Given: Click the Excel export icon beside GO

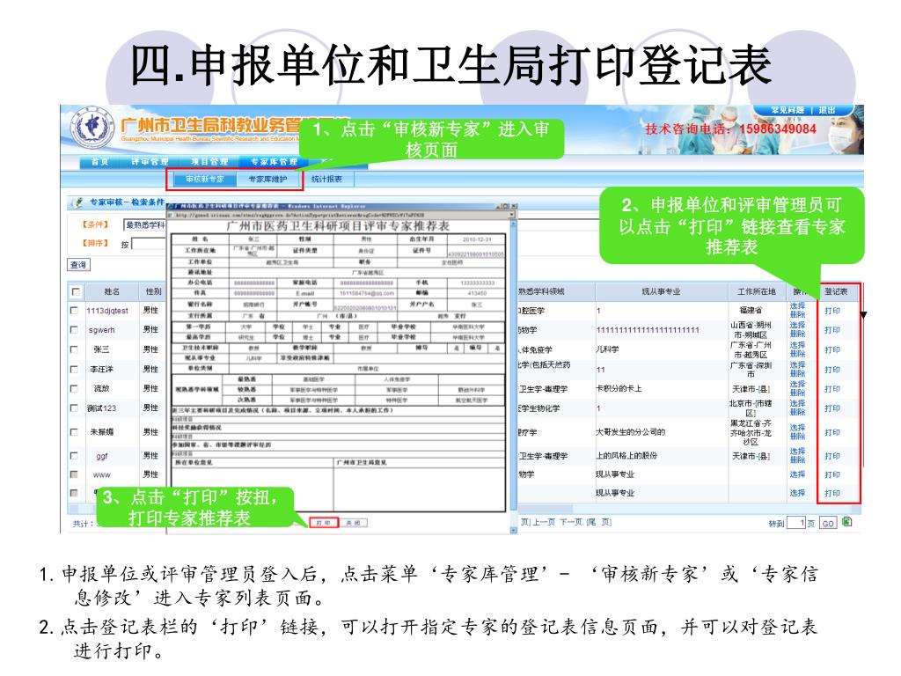Looking at the screenshot, I should (846, 522).
